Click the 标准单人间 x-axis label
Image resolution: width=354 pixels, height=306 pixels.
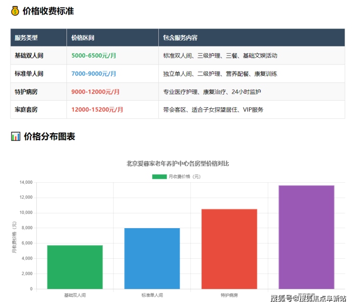pos(152,295)
